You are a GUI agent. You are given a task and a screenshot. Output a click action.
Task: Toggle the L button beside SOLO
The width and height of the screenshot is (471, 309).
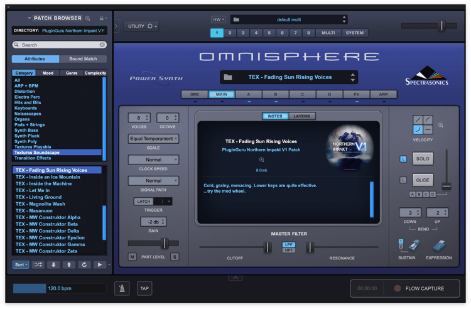click(403, 159)
